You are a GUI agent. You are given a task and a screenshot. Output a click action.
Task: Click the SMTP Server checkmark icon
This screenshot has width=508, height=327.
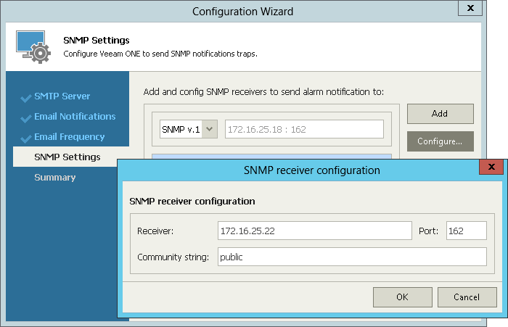(x=26, y=97)
